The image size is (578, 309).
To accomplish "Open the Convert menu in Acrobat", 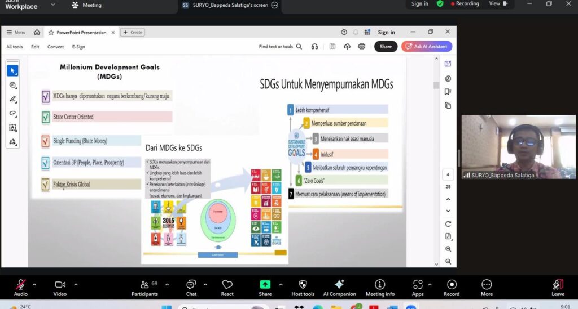I will pyautogui.click(x=55, y=47).
